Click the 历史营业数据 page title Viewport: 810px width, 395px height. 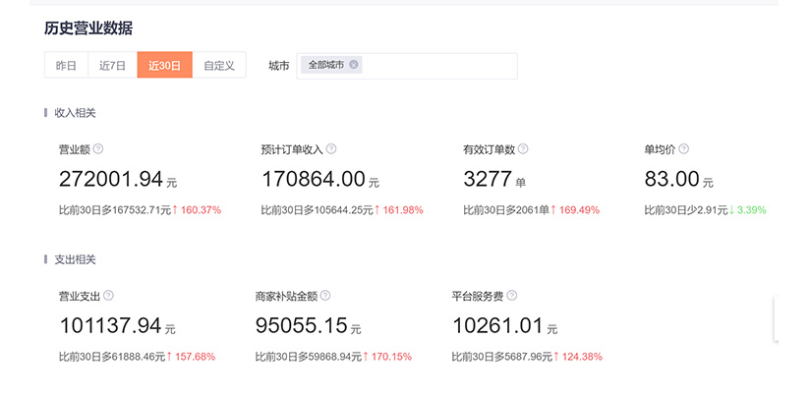pos(88,28)
